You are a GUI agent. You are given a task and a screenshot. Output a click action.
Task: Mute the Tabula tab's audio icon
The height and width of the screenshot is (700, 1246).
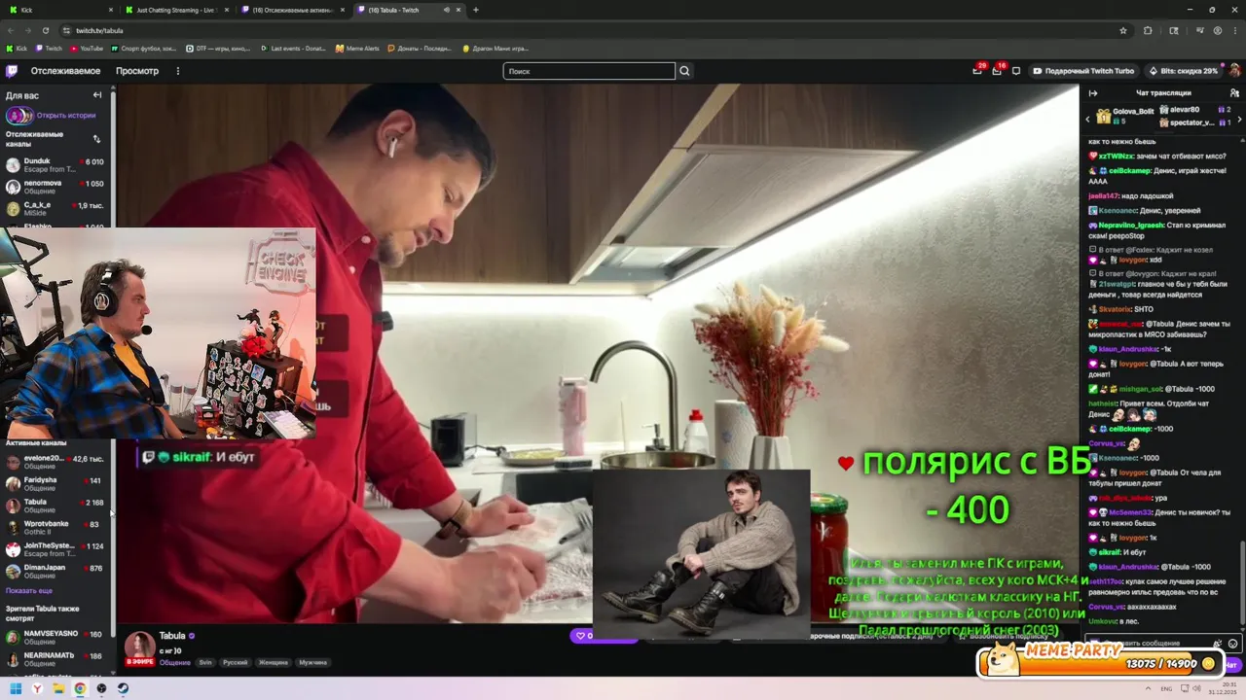(447, 10)
